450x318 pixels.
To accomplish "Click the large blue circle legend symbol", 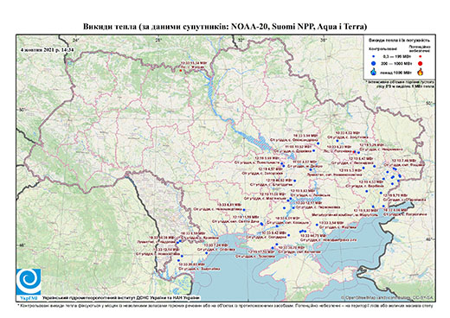I will tap(374, 63).
